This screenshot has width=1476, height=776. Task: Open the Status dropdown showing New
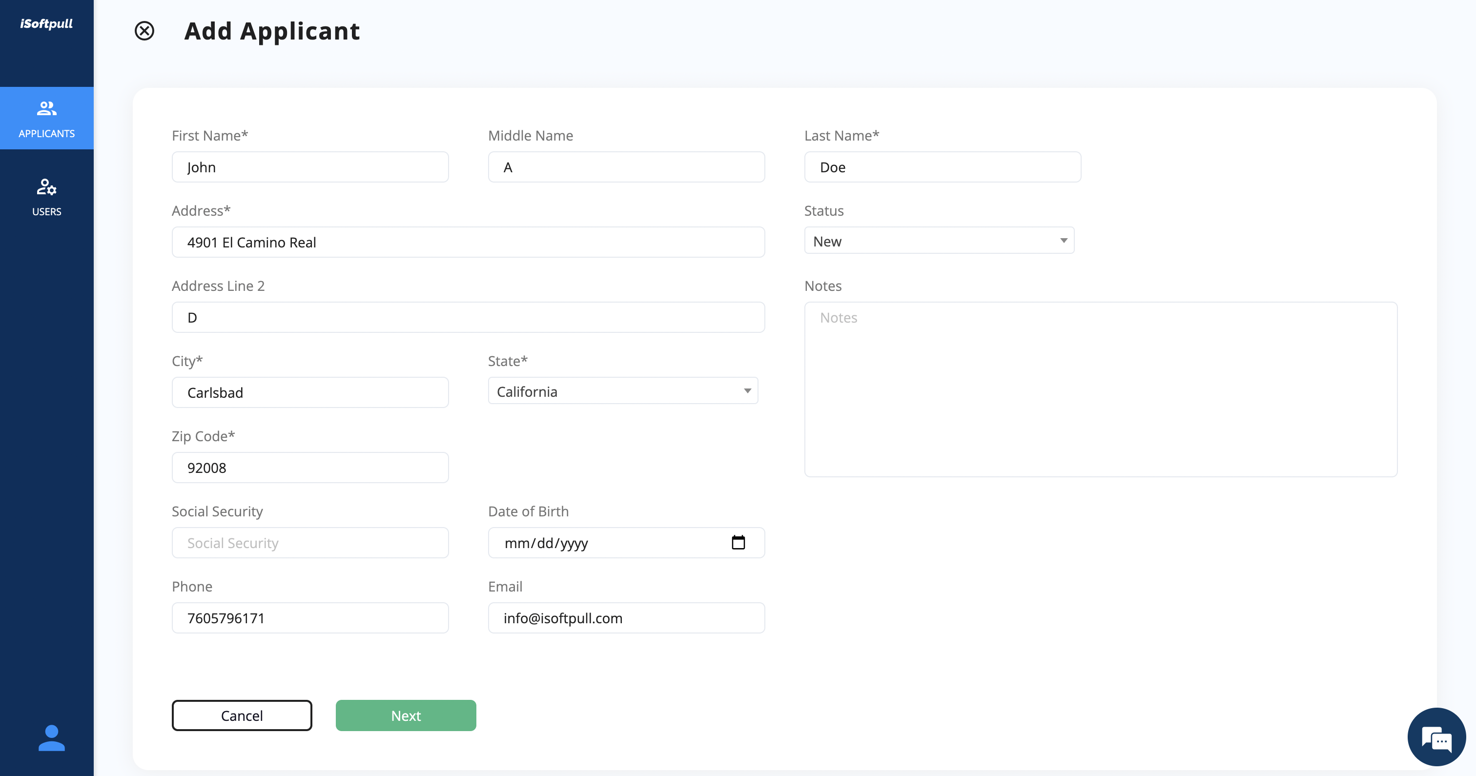pyautogui.click(x=939, y=240)
